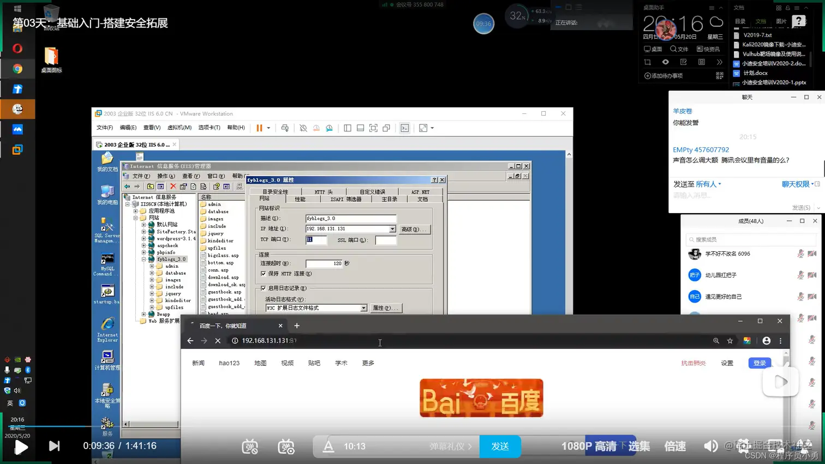
Task: Open the Chrome profile avatar icon
Action: pyautogui.click(x=767, y=341)
